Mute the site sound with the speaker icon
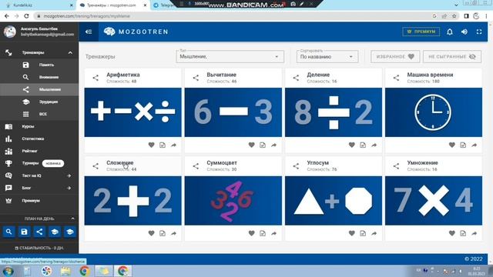This screenshot has width=493, height=277. [x=464, y=32]
